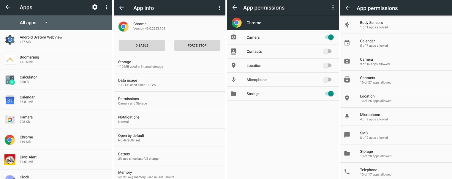Image resolution: width=452 pixels, height=179 pixels.
Task: Tap the calendar icon in permissions list
Action: [347, 43]
